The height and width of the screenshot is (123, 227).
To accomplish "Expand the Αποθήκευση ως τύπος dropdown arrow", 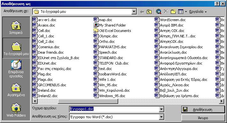I will click(162, 117).
